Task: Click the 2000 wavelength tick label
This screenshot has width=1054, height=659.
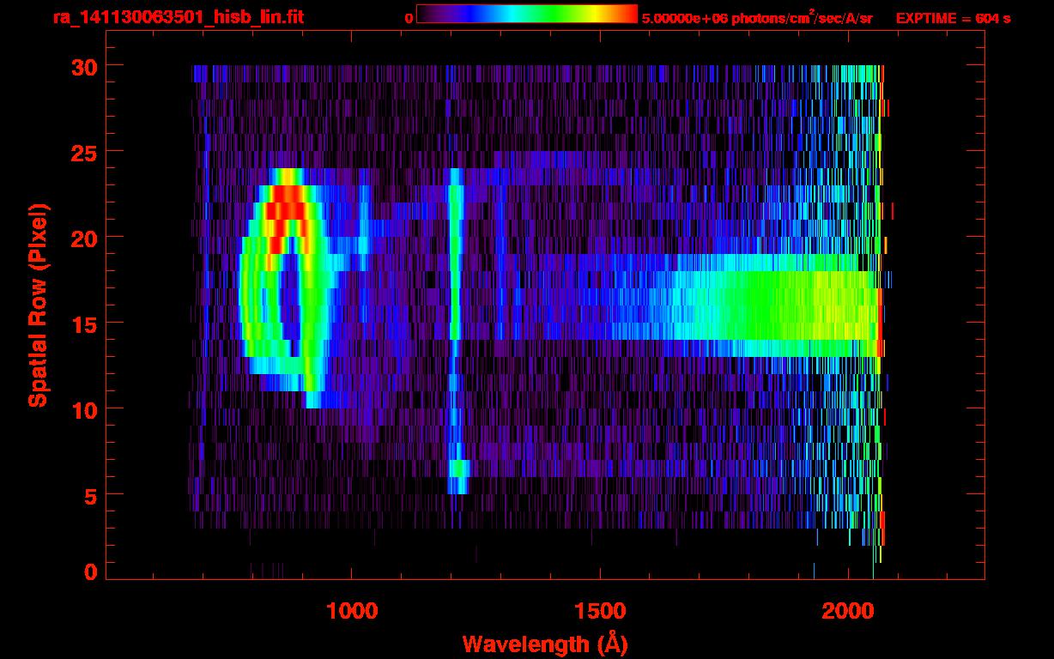Action: pyautogui.click(x=848, y=611)
